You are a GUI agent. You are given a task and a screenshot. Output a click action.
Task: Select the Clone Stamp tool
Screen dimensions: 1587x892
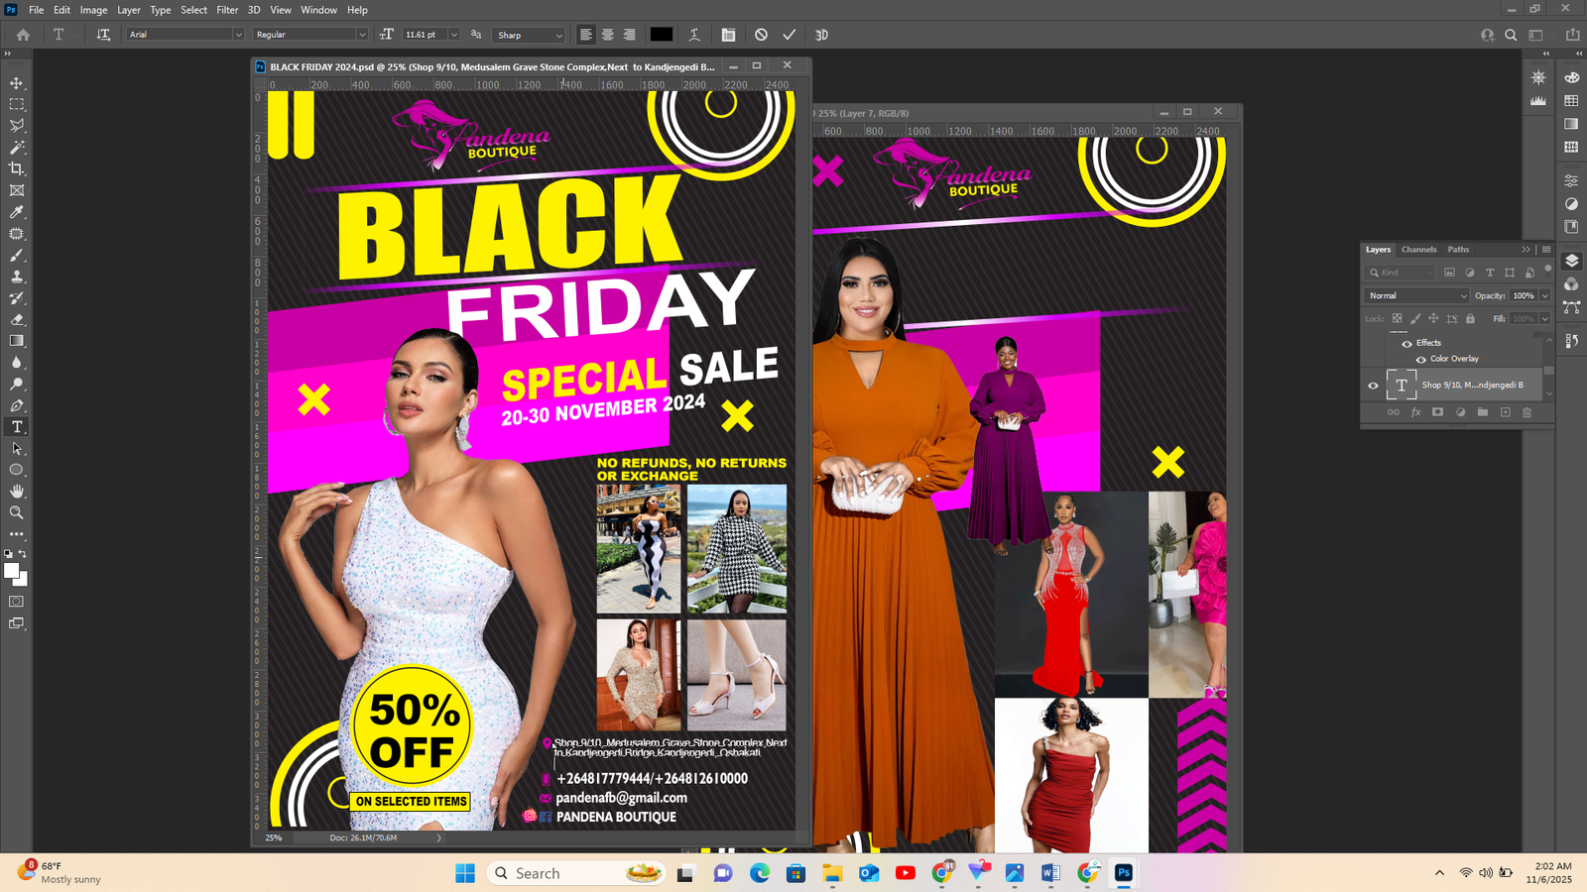click(17, 277)
